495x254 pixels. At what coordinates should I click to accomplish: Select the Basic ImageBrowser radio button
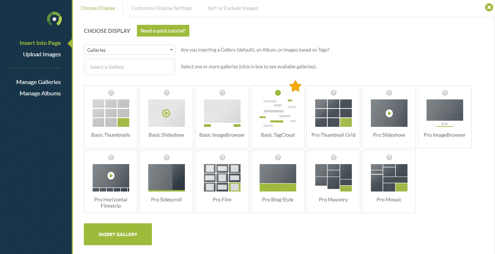tap(222, 93)
